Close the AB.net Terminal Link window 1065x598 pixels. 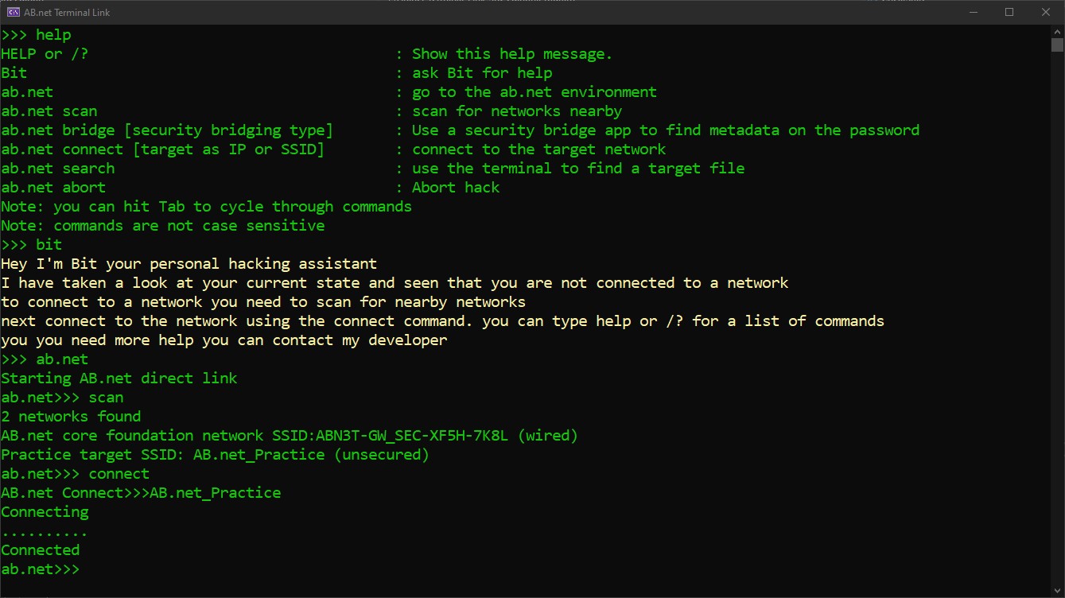[x=1046, y=12]
